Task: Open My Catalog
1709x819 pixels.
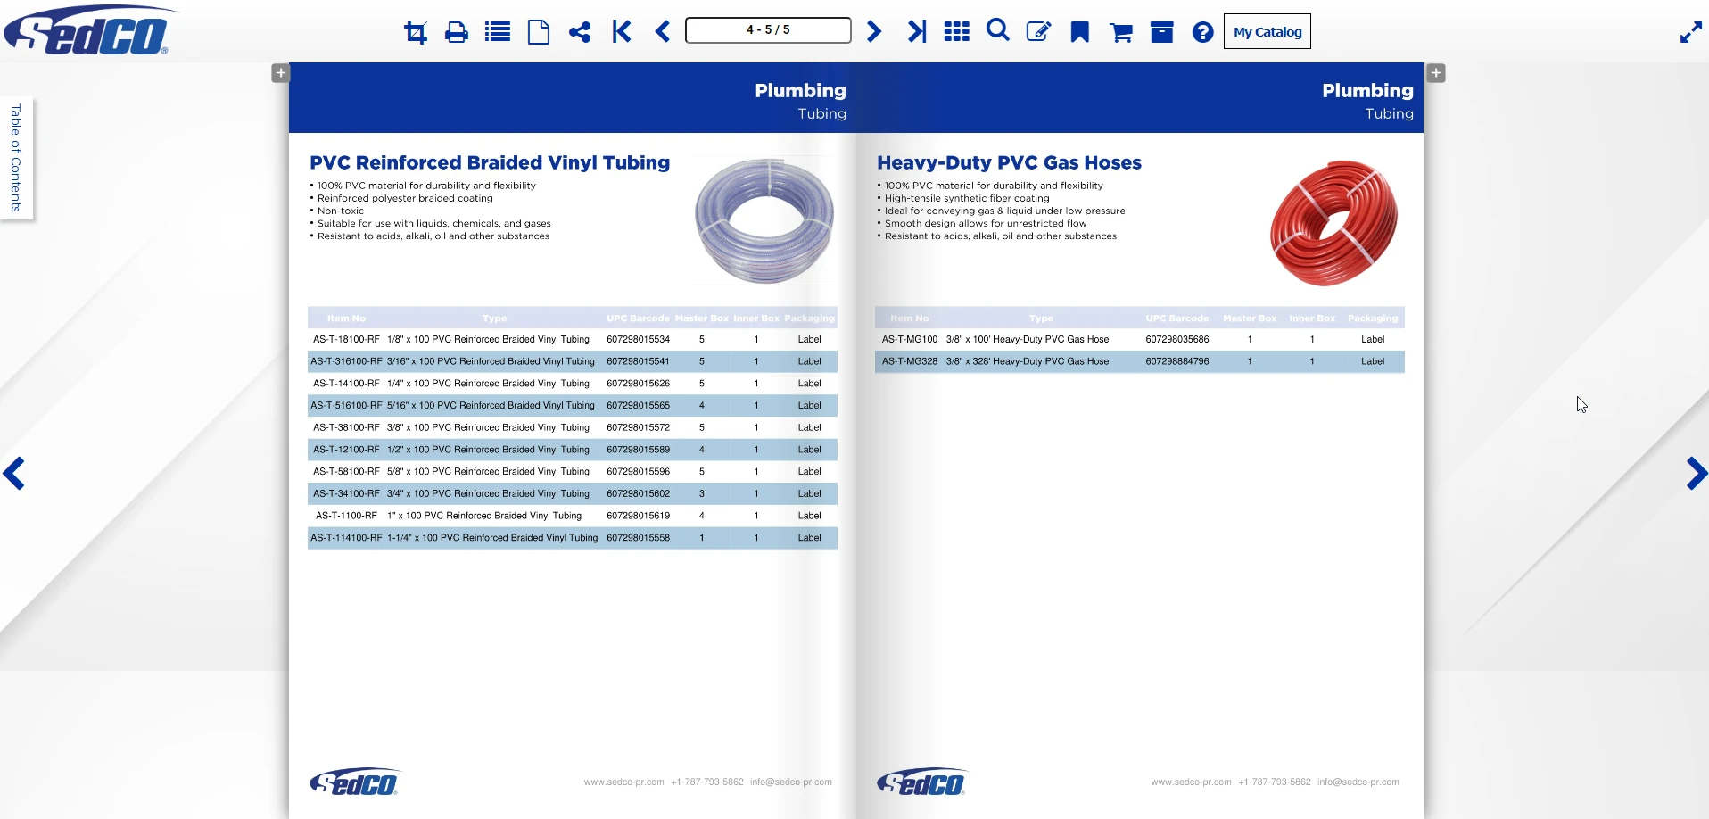Action: pos(1267,31)
